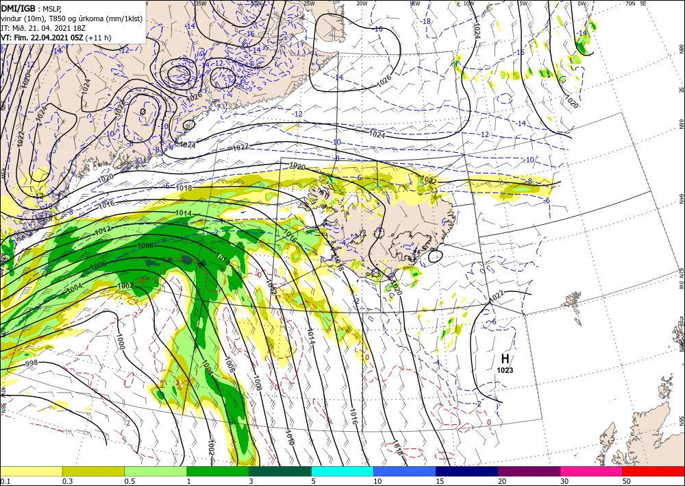685x486 pixels.
Task: Click the '0.1' legend scale value
Action: pos(5,481)
